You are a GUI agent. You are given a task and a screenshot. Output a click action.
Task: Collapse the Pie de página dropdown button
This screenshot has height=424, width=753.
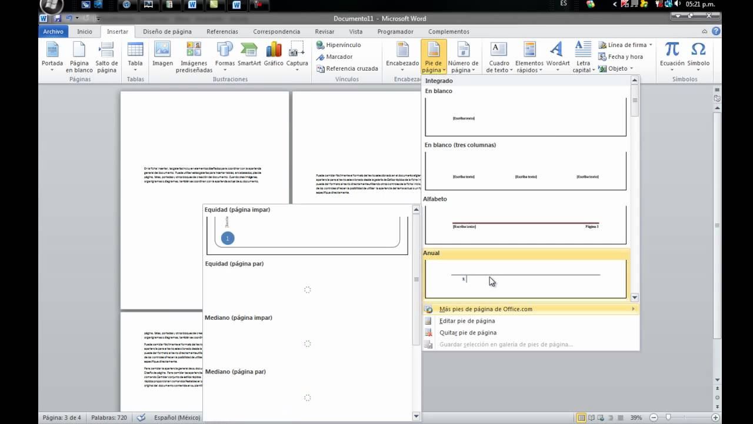pos(434,58)
